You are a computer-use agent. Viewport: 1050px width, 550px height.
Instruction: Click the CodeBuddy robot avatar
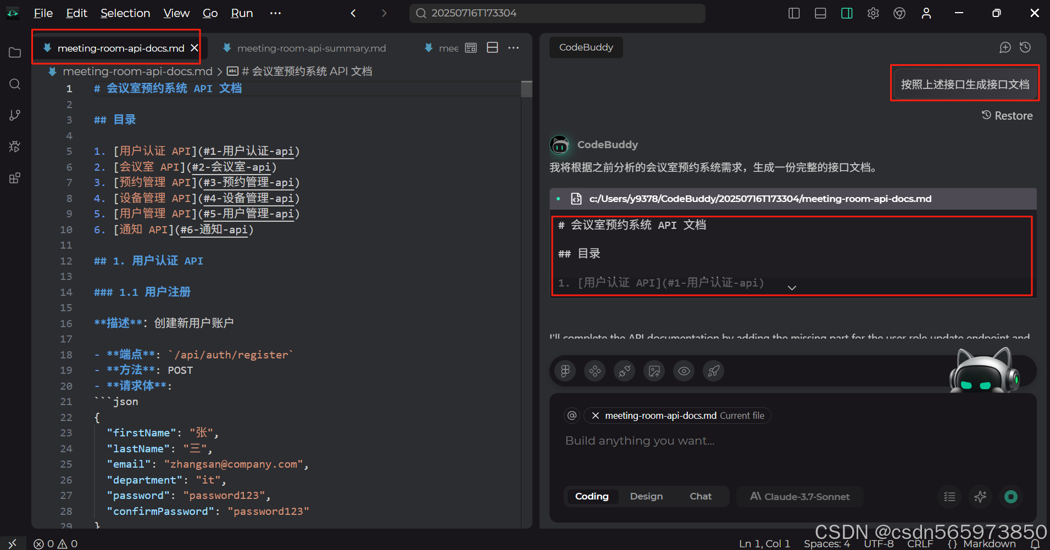click(559, 145)
